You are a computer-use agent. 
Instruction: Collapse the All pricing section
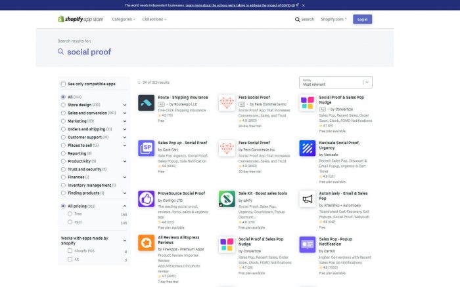[x=125, y=206]
